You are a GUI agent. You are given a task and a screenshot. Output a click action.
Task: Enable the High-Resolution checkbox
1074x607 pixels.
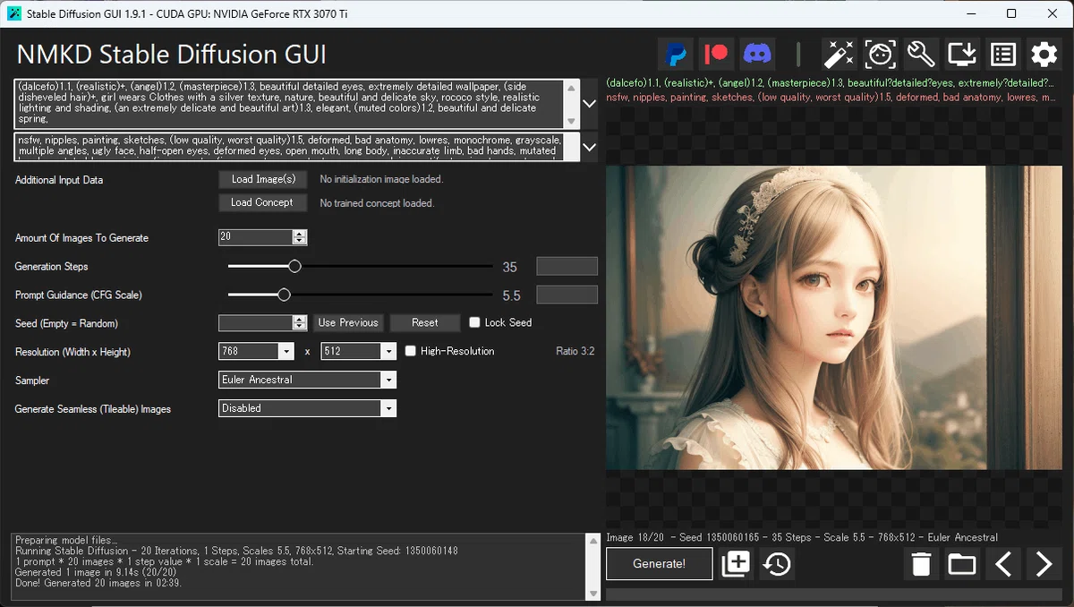411,351
